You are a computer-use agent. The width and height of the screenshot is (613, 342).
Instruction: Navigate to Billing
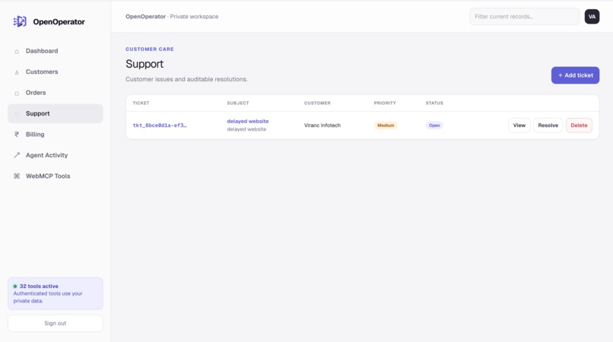pyautogui.click(x=55, y=135)
